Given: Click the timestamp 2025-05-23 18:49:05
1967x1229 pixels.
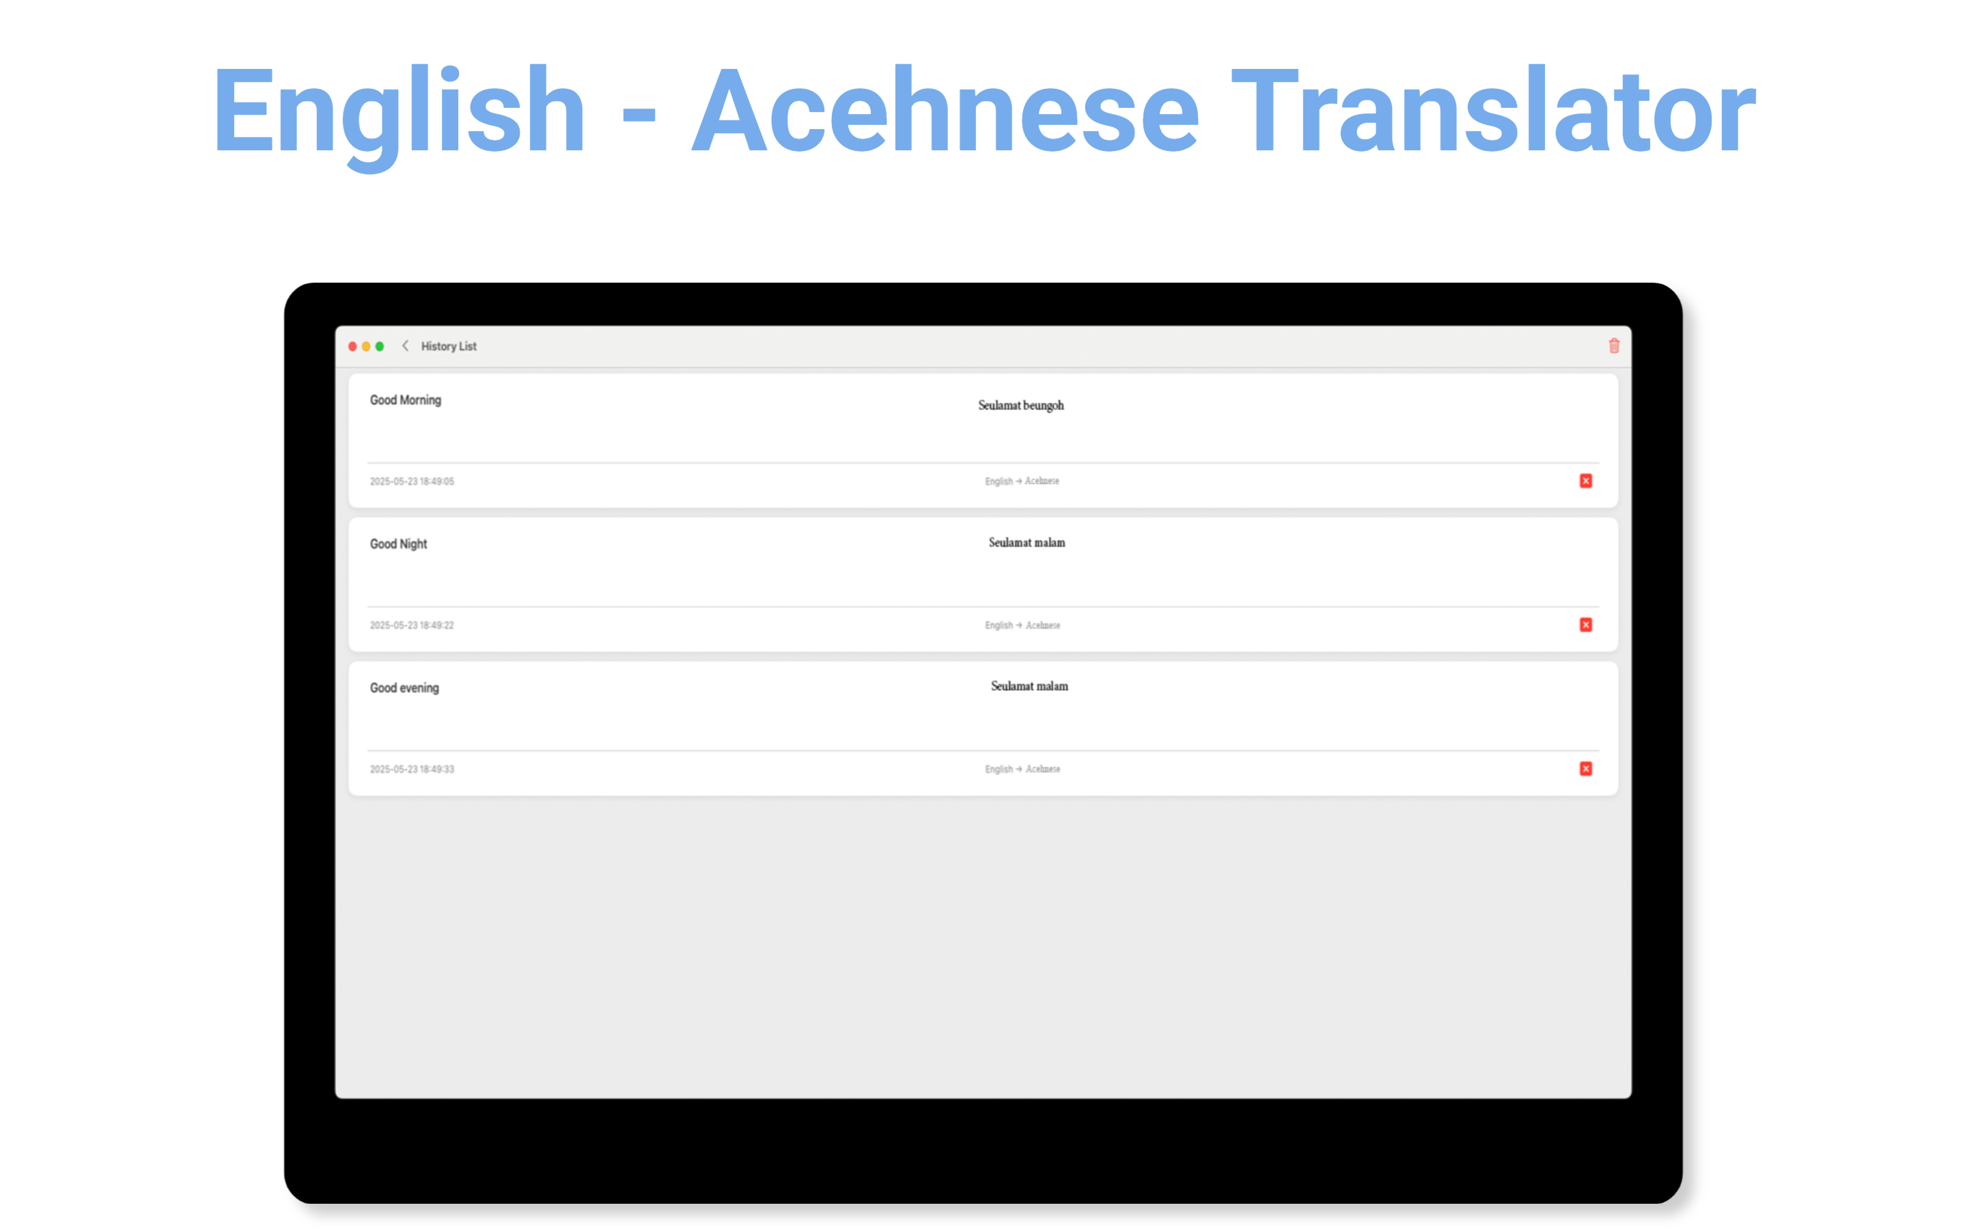Looking at the screenshot, I should 411,481.
